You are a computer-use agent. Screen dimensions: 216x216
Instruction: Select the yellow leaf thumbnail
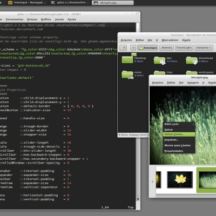coord(180,180)
